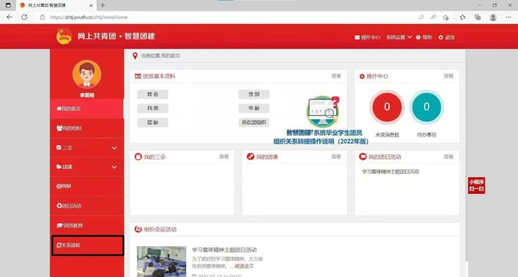Click the Communist Youth League logo

click(x=64, y=36)
